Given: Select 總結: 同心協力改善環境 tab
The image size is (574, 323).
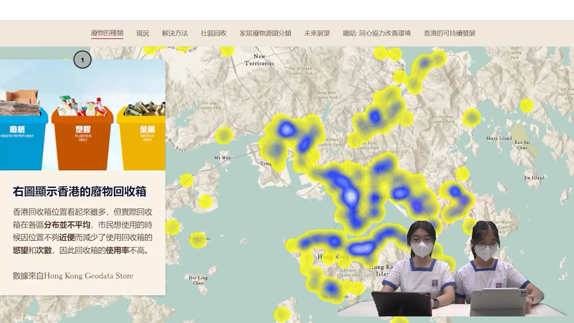Looking at the screenshot, I should pyautogui.click(x=377, y=33).
